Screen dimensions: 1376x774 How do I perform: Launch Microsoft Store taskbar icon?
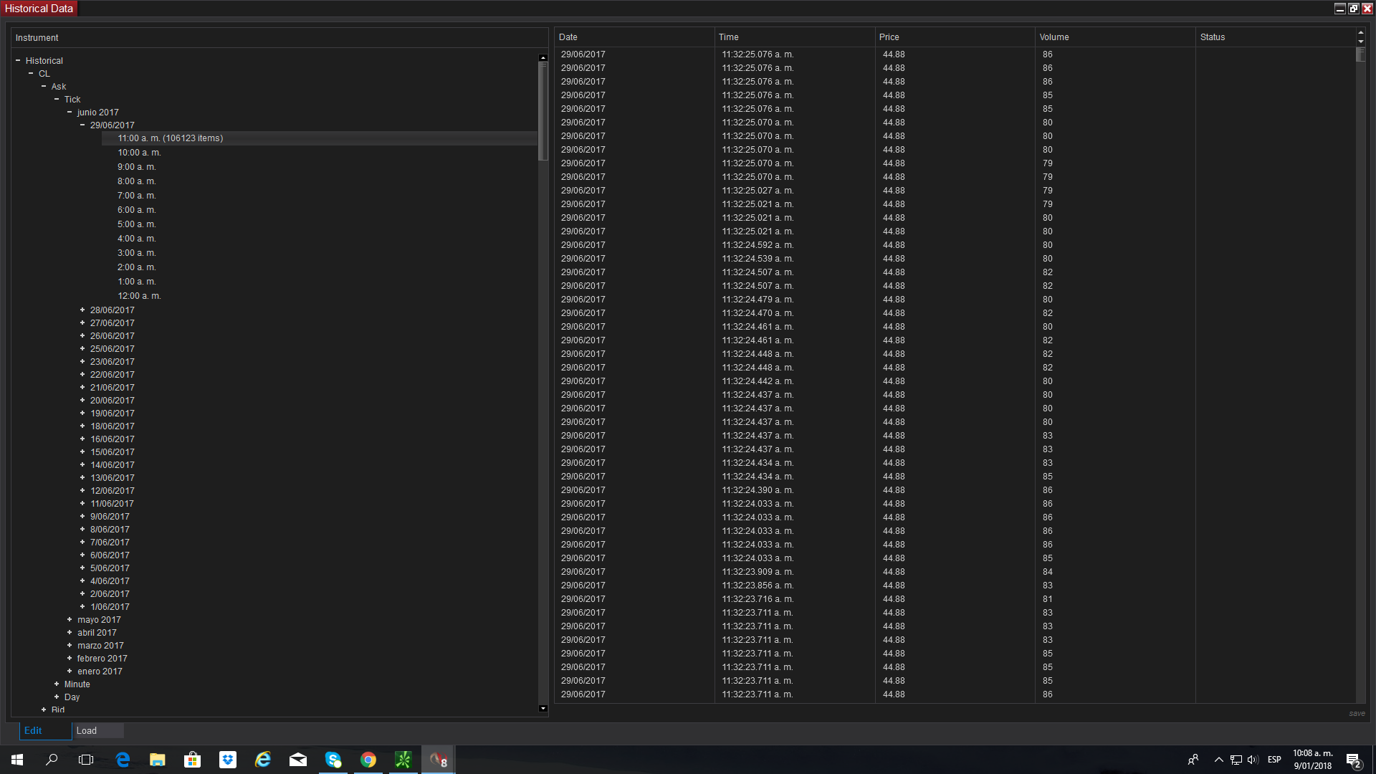click(x=192, y=760)
